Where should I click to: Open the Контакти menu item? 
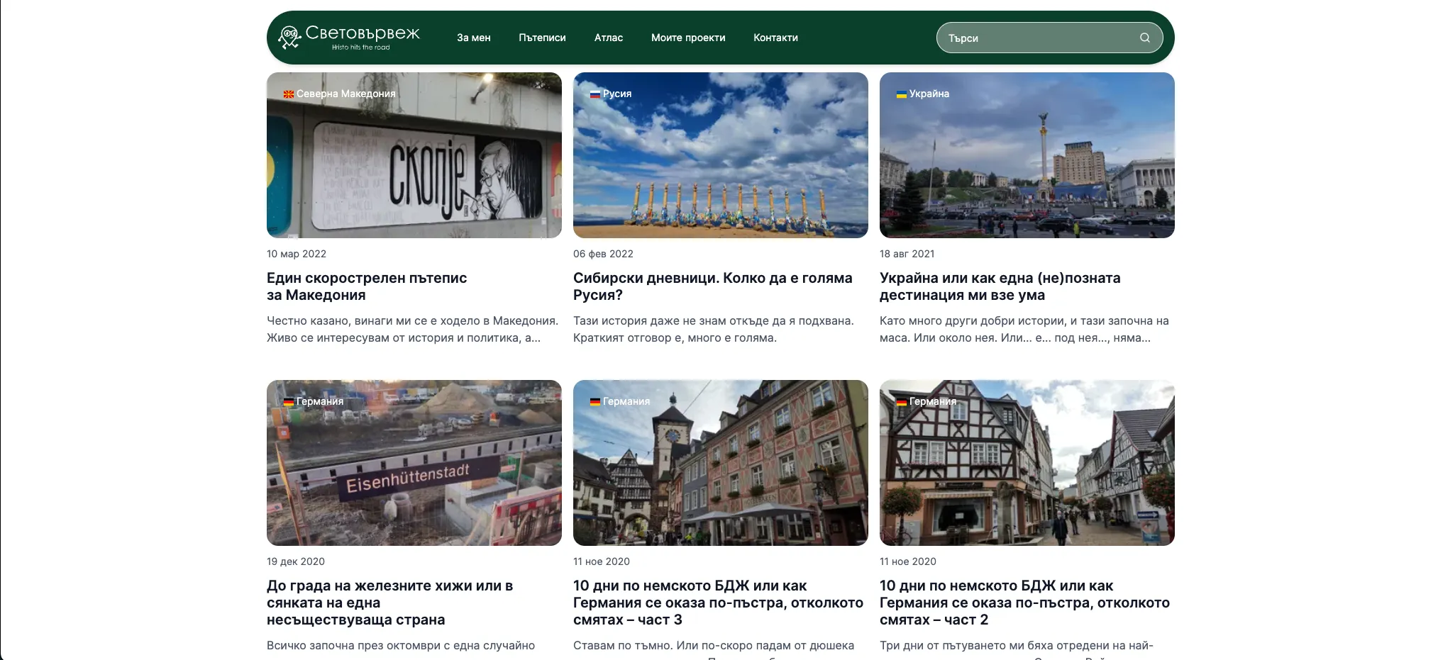point(775,38)
